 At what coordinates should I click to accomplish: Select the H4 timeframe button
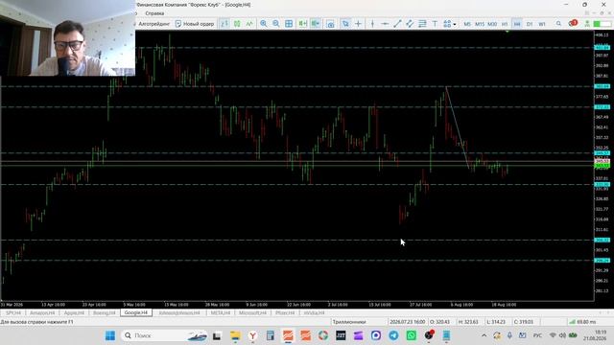point(517,24)
